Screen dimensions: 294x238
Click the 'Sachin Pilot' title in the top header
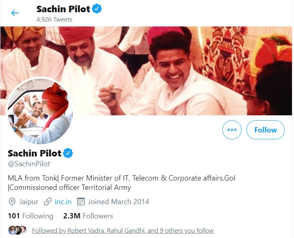pos(63,9)
